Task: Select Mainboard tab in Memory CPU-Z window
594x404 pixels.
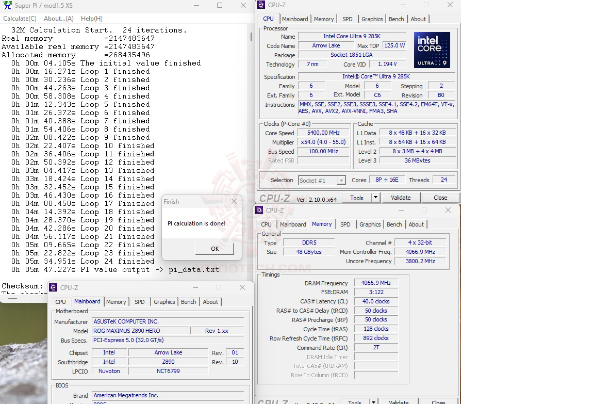Action: [x=293, y=224]
